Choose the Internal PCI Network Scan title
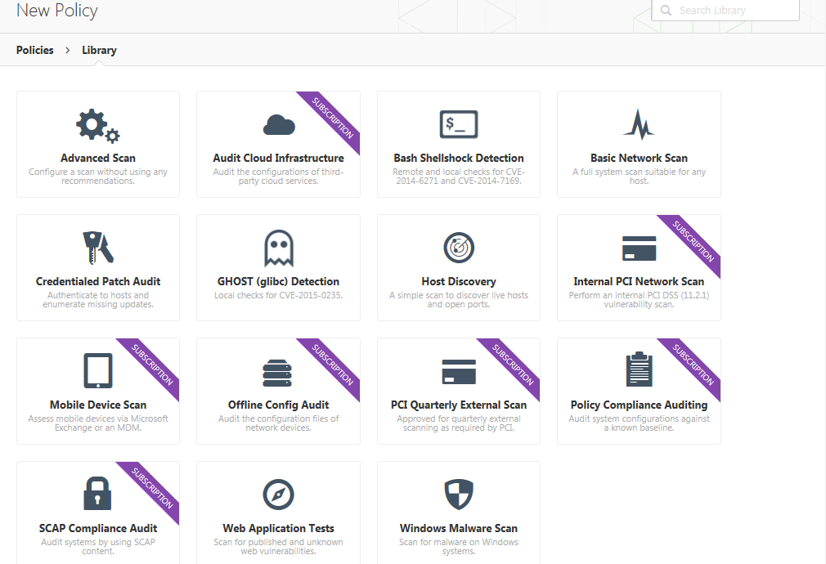 pos(639,281)
